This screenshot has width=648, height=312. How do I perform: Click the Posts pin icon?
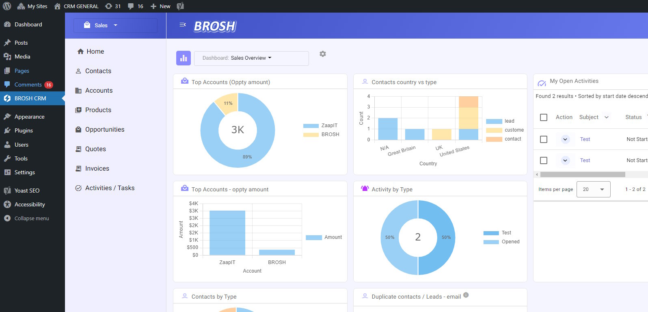pyautogui.click(x=7, y=43)
